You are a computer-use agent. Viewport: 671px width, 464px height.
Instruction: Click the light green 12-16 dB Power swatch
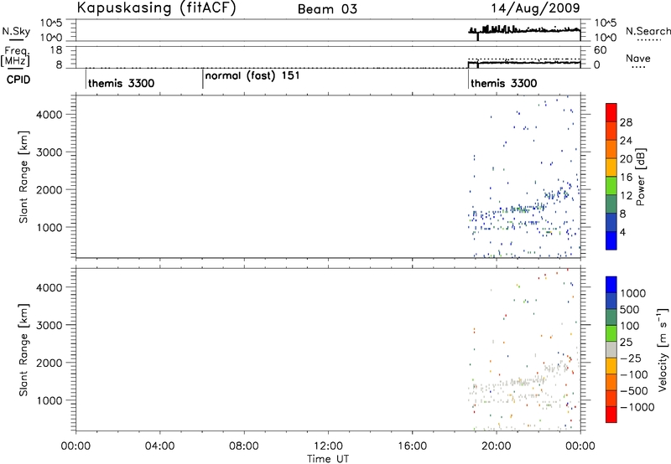point(611,185)
